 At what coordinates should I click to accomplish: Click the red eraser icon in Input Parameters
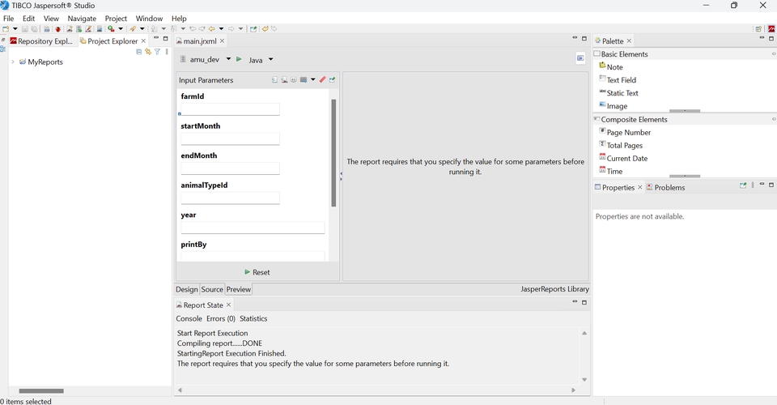(323, 80)
